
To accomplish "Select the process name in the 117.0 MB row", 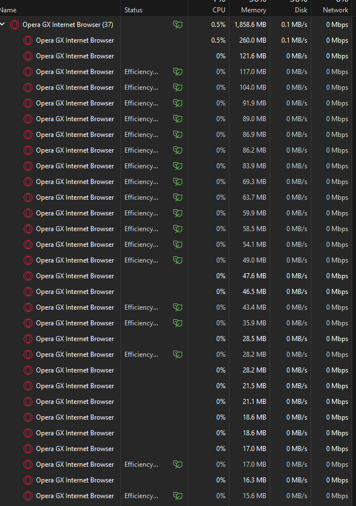I will point(75,72).
